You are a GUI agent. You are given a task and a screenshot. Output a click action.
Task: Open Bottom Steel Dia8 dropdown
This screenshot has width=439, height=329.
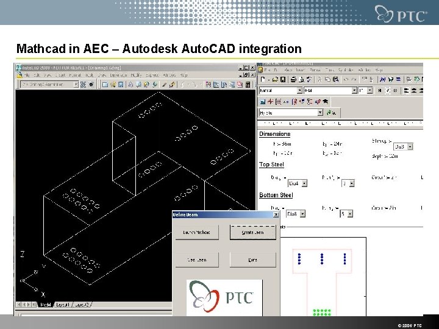pos(302,214)
